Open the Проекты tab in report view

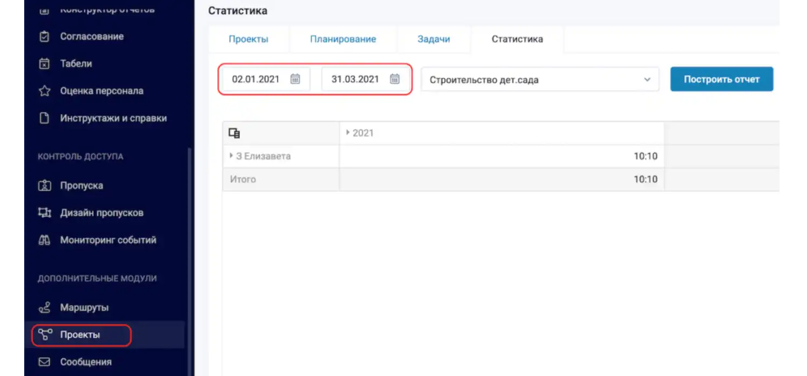pos(249,39)
